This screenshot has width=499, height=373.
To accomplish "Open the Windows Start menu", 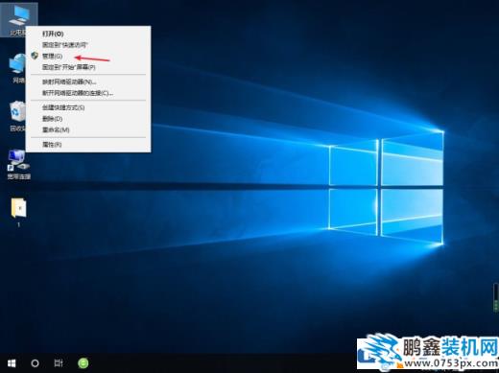I will click(12, 363).
